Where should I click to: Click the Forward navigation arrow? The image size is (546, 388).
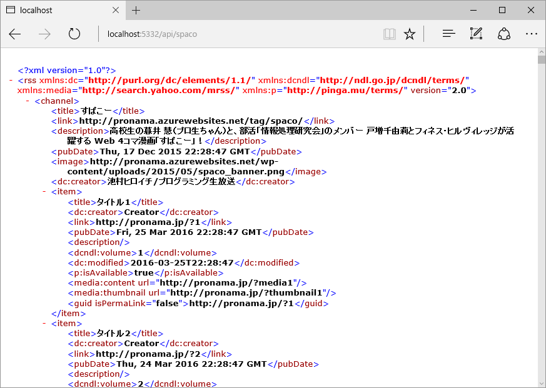44,34
